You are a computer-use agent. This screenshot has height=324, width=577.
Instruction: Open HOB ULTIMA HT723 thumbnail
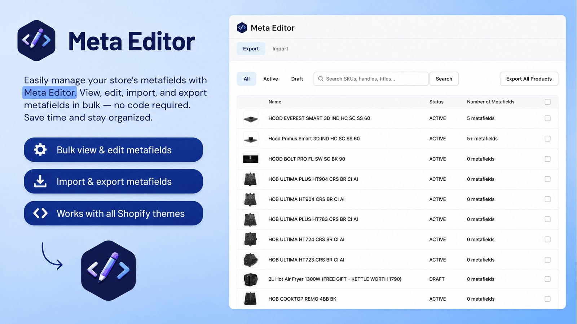pos(251,260)
